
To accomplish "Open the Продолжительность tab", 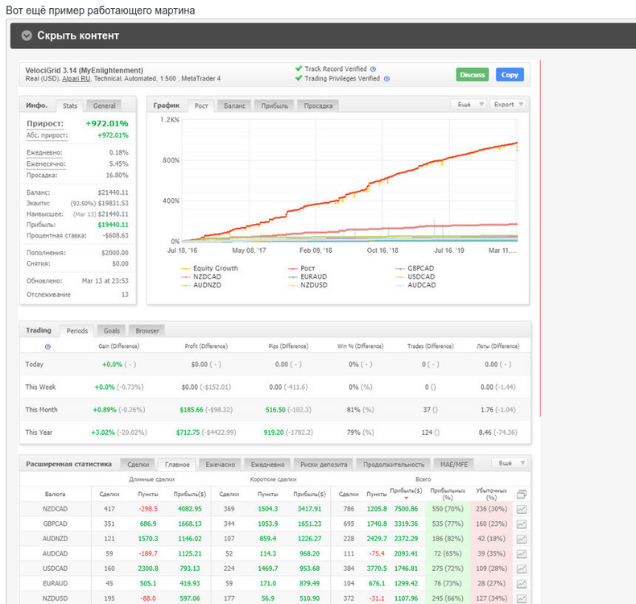I will pyautogui.click(x=394, y=465).
